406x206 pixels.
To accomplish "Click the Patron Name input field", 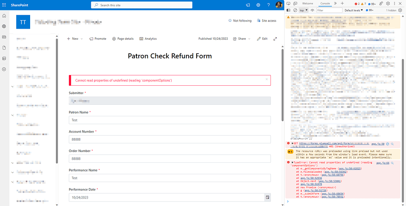I will click(x=170, y=120).
